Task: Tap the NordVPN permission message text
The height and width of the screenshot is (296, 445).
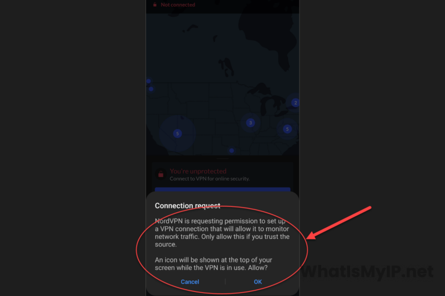Action: pos(222,232)
